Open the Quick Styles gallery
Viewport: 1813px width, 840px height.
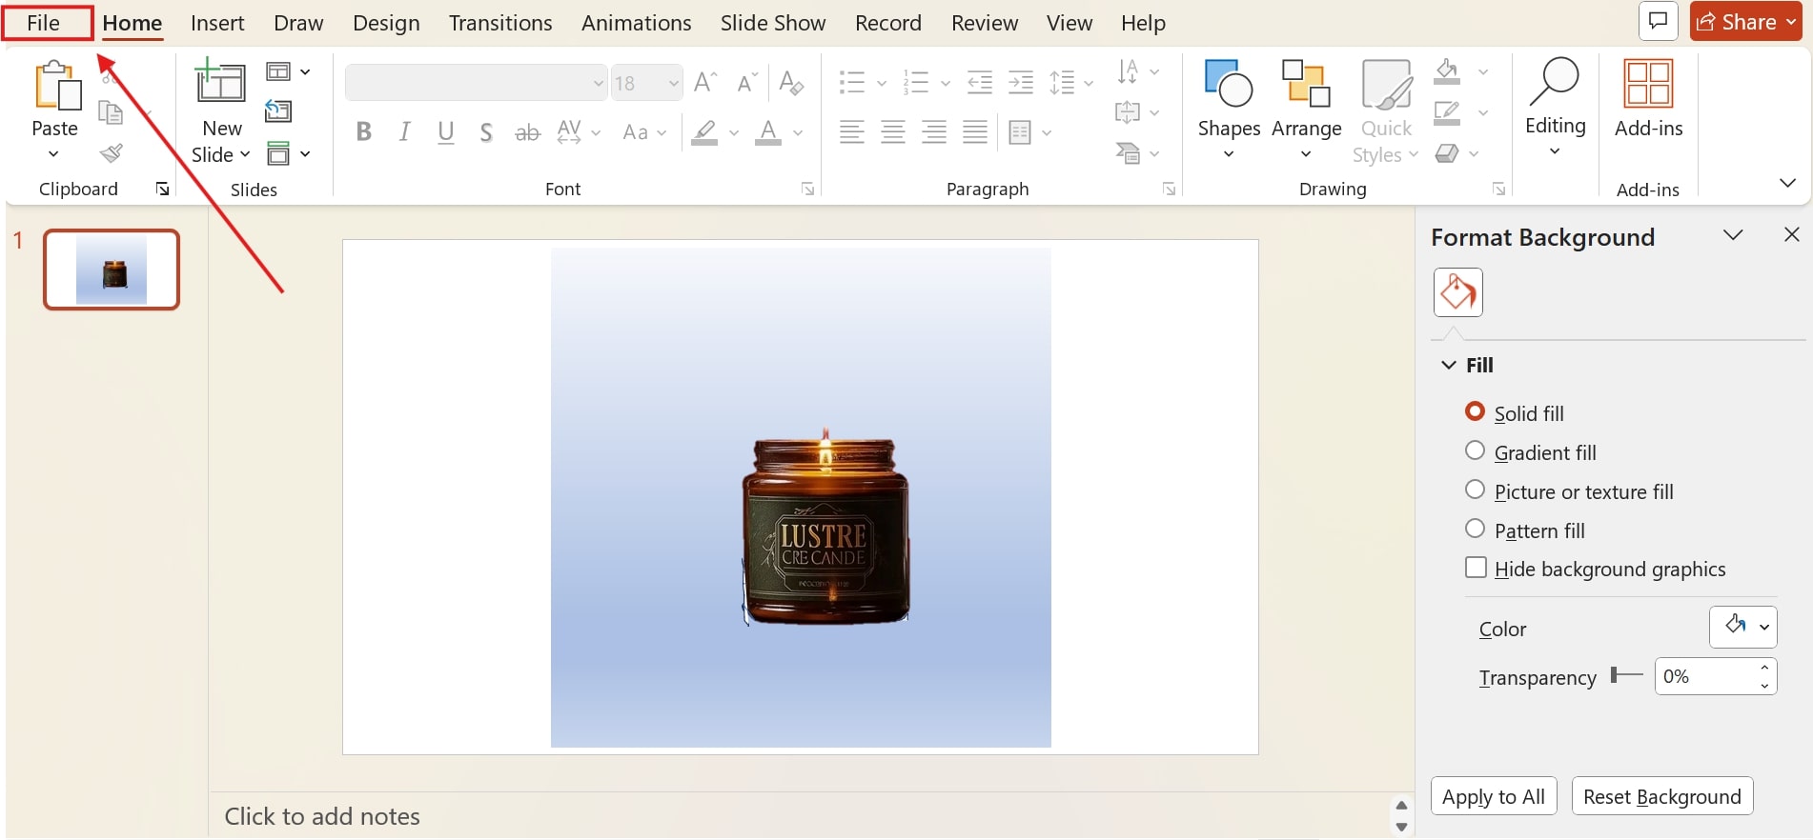(1386, 111)
